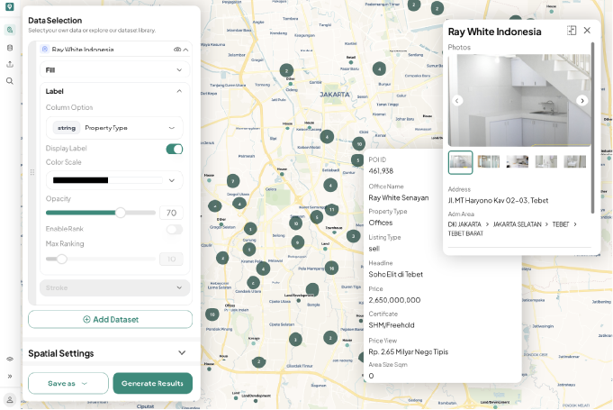Click the Opacity slider handle

(121, 213)
